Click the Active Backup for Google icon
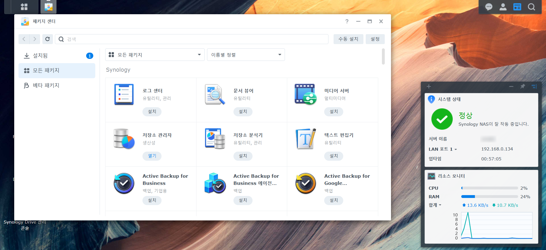 pyautogui.click(x=306, y=183)
